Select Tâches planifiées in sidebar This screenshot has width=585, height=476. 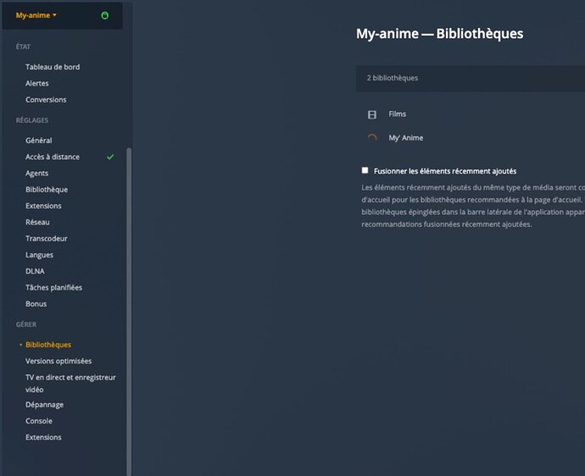pos(53,287)
